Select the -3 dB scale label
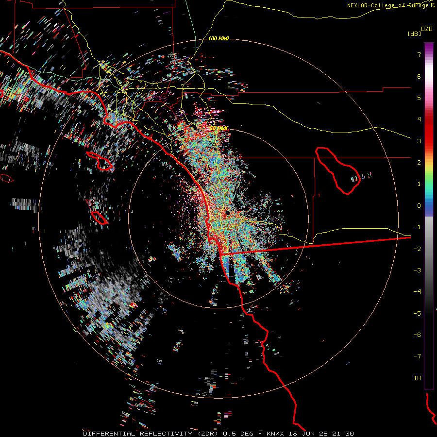437x437 pixels. [417, 270]
